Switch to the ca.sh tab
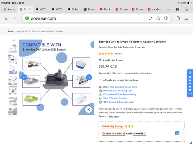Viewport: 193px width, 145px height. [x=153, y=9]
